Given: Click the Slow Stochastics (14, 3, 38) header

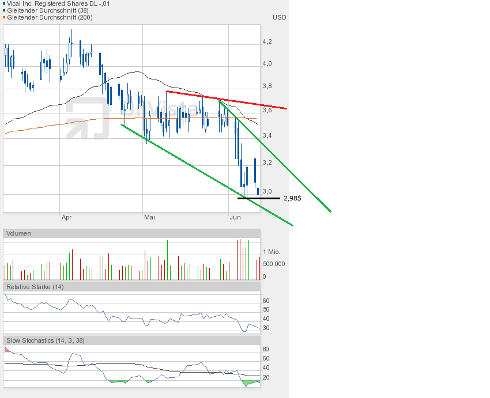Looking at the screenshot, I should click(46, 340).
